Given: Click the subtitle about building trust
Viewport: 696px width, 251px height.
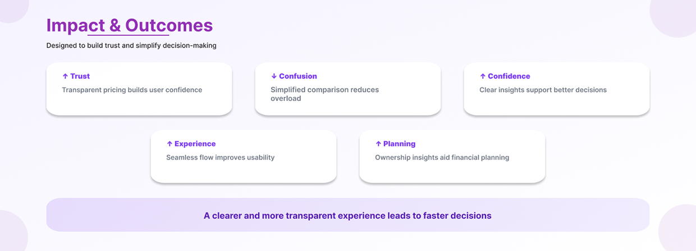Looking at the screenshot, I should pos(131,45).
